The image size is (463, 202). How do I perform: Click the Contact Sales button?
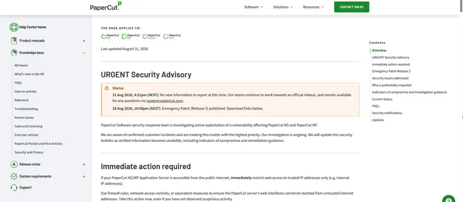(352, 7)
